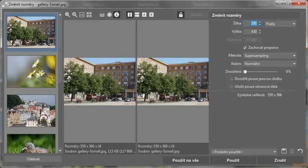Enable Doostřit pouze jasovou složku
The width and height of the screenshot is (308, 168).
(232, 79)
